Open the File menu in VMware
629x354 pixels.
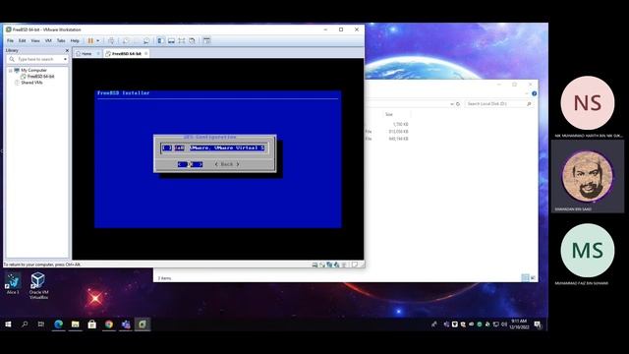[10, 40]
